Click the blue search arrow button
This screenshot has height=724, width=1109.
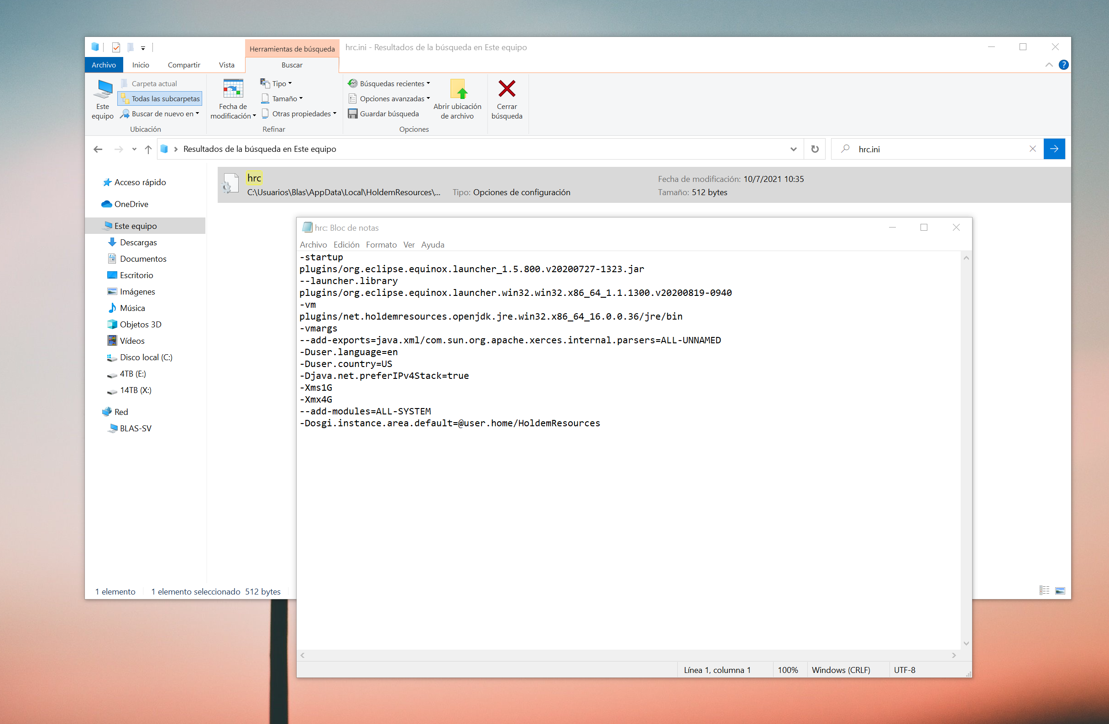pos(1054,149)
